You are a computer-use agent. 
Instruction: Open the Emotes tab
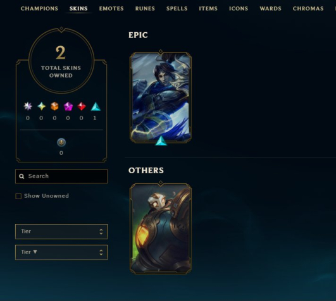point(111,9)
